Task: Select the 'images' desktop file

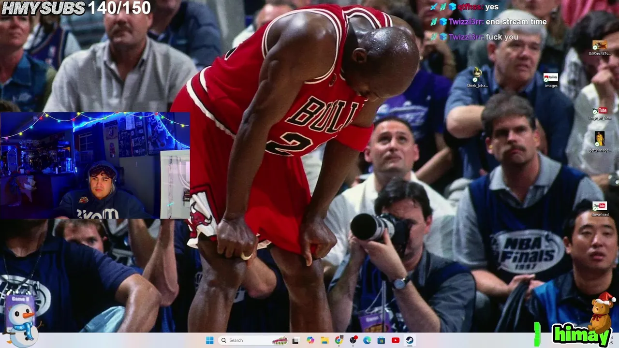Action: 551,81
